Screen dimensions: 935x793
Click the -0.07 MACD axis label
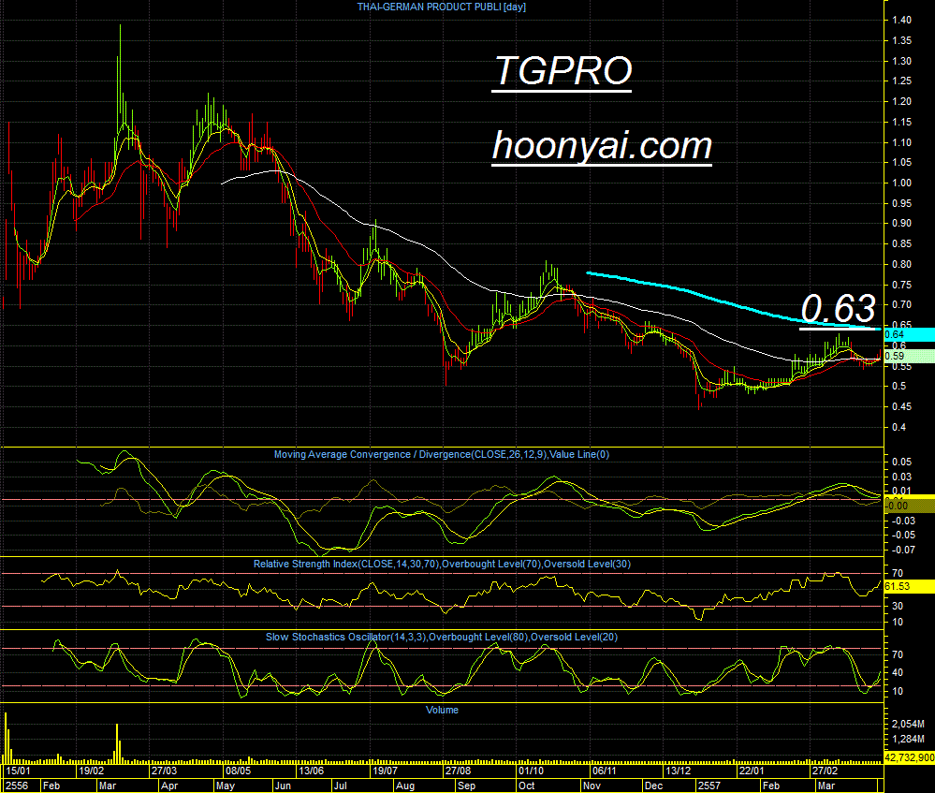pos(901,551)
